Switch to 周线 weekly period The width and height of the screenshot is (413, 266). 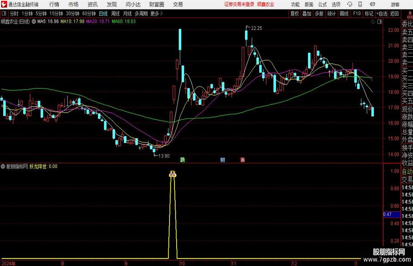point(115,14)
